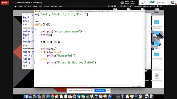Open Google Chrome from the dock
Viewport: 177px width, 99px height.
(52, 96)
